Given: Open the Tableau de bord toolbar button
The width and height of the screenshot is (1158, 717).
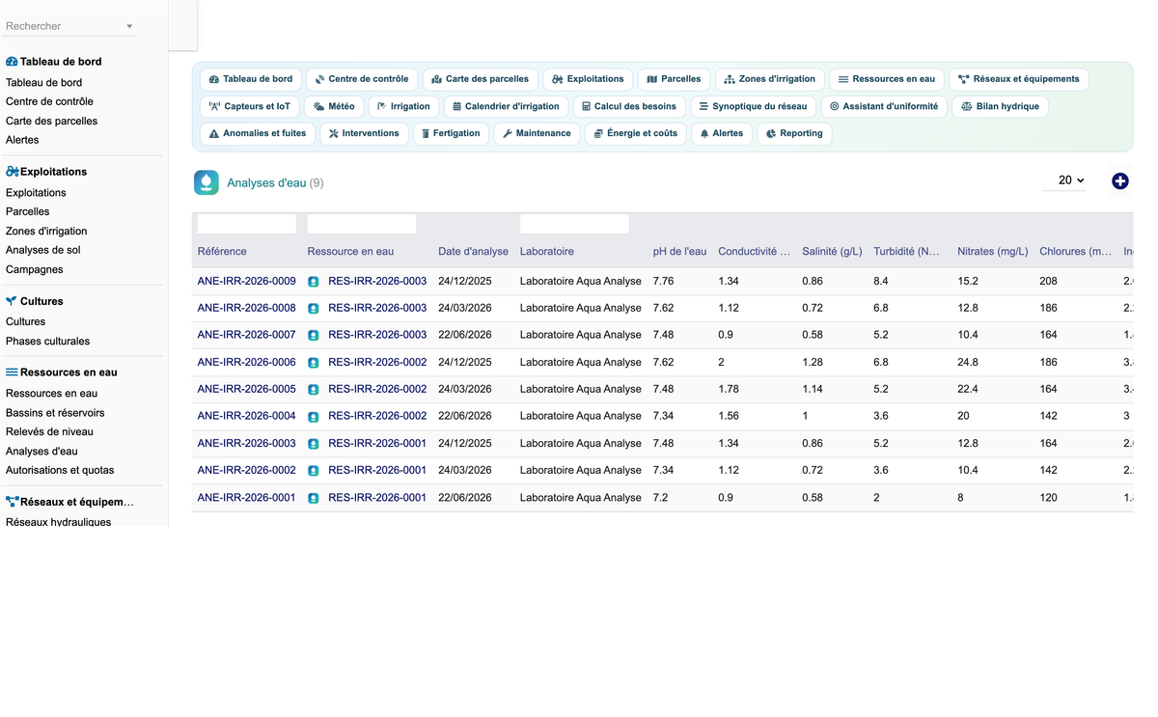Looking at the screenshot, I should pyautogui.click(x=251, y=79).
